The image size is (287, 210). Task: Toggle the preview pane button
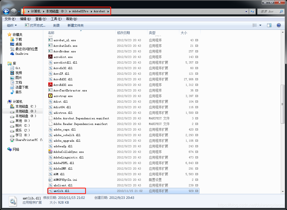269,25
